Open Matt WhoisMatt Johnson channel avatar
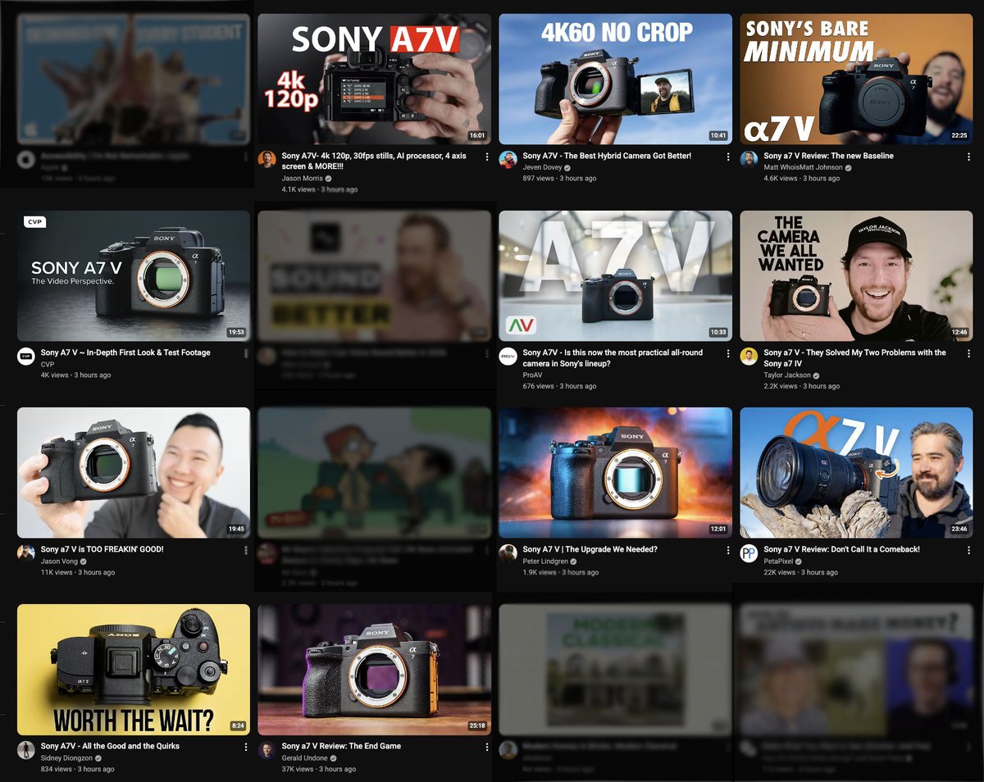Screen dimensions: 984x782 (x=749, y=159)
